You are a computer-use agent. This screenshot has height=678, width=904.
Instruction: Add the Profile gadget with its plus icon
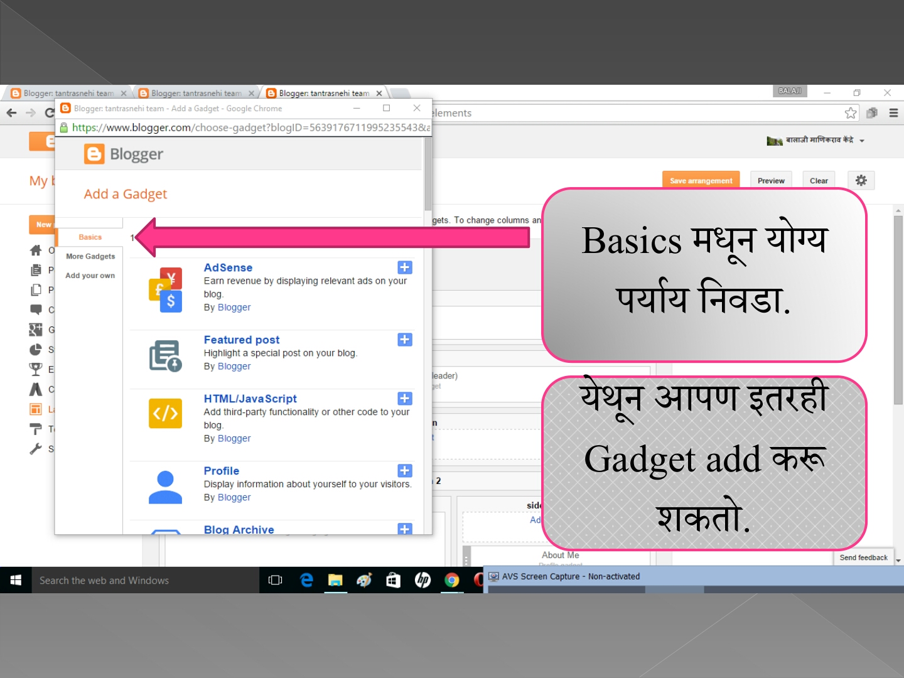tap(405, 471)
